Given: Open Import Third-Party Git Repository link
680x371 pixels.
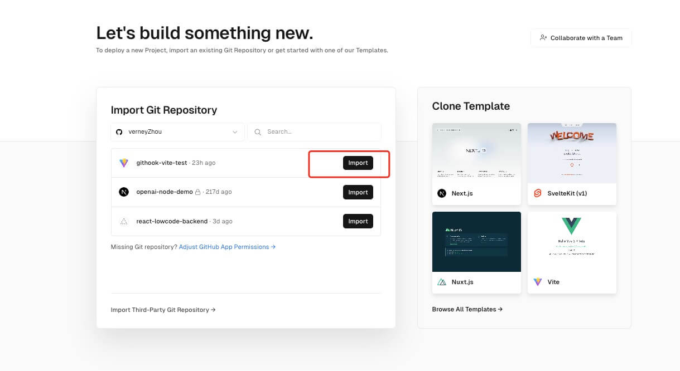Looking at the screenshot, I should point(163,310).
